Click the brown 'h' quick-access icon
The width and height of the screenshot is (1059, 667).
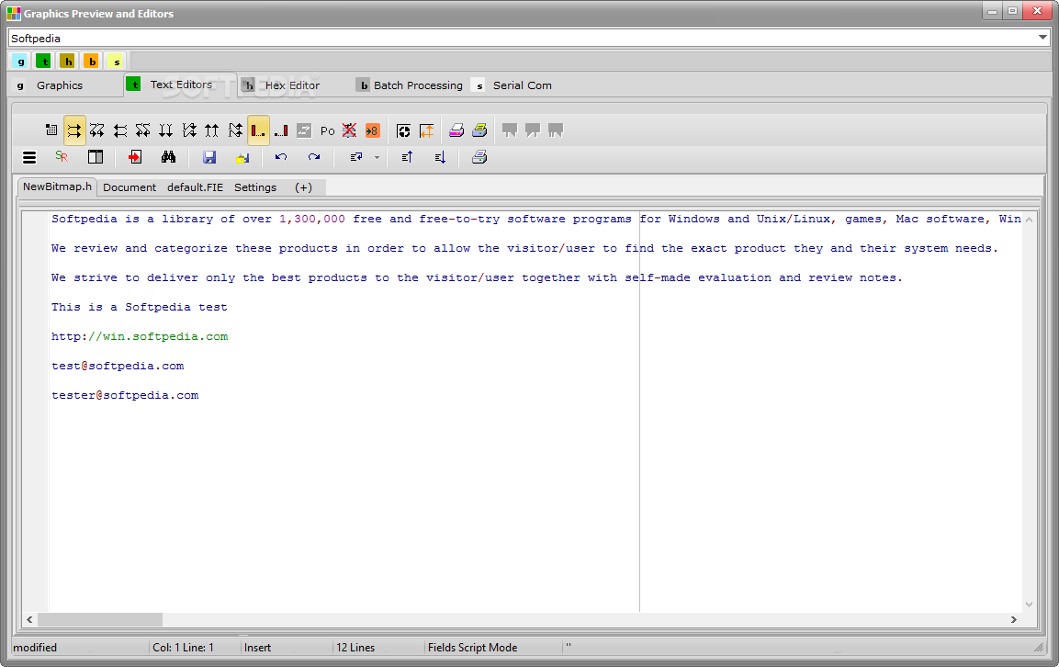[x=68, y=62]
